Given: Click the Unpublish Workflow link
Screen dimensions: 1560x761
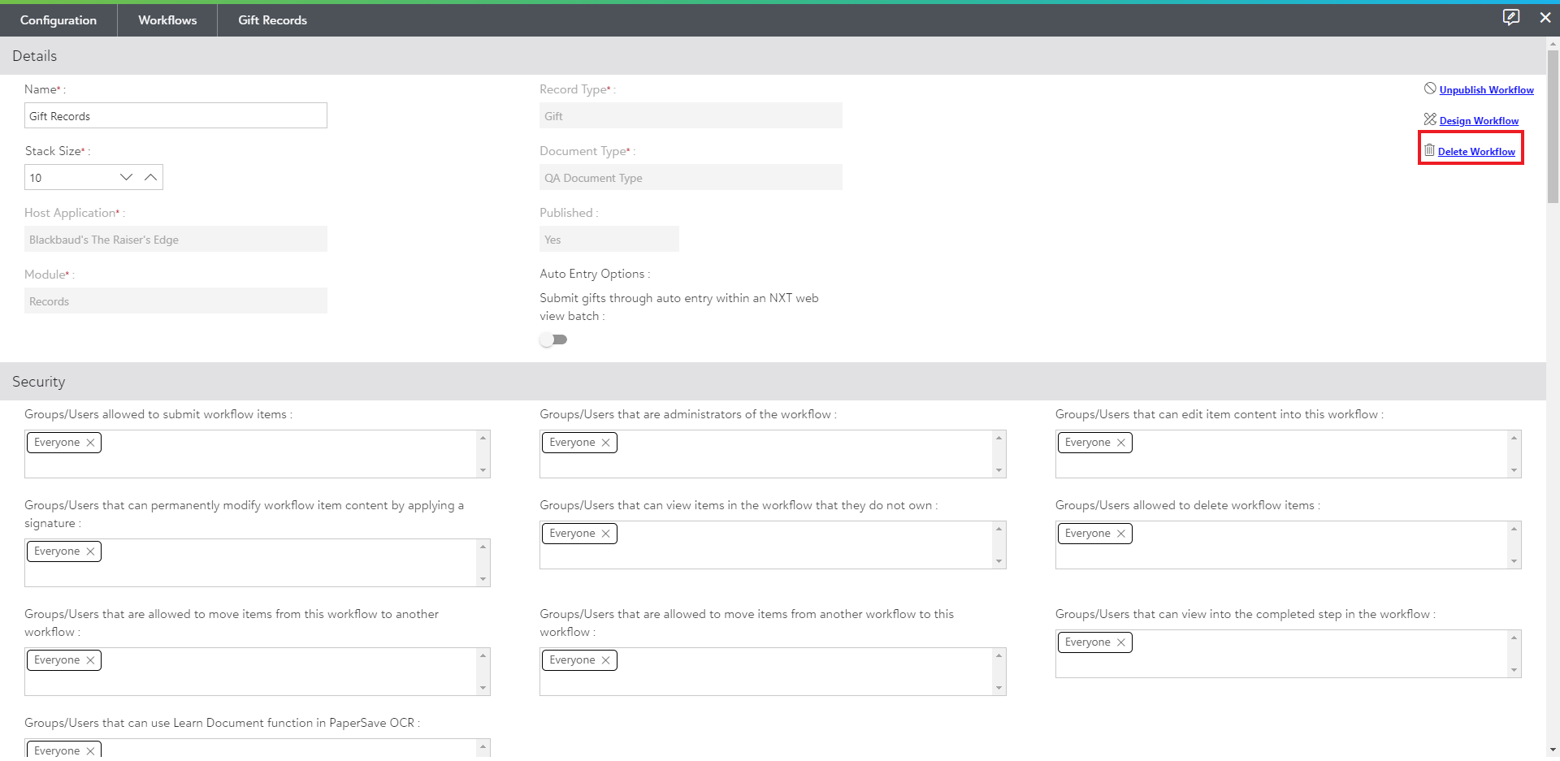Looking at the screenshot, I should coord(1486,90).
